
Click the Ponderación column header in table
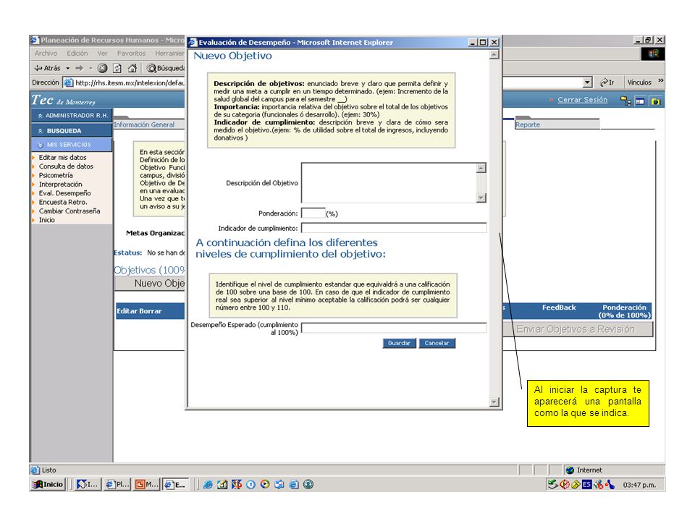pyautogui.click(x=624, y=311)
